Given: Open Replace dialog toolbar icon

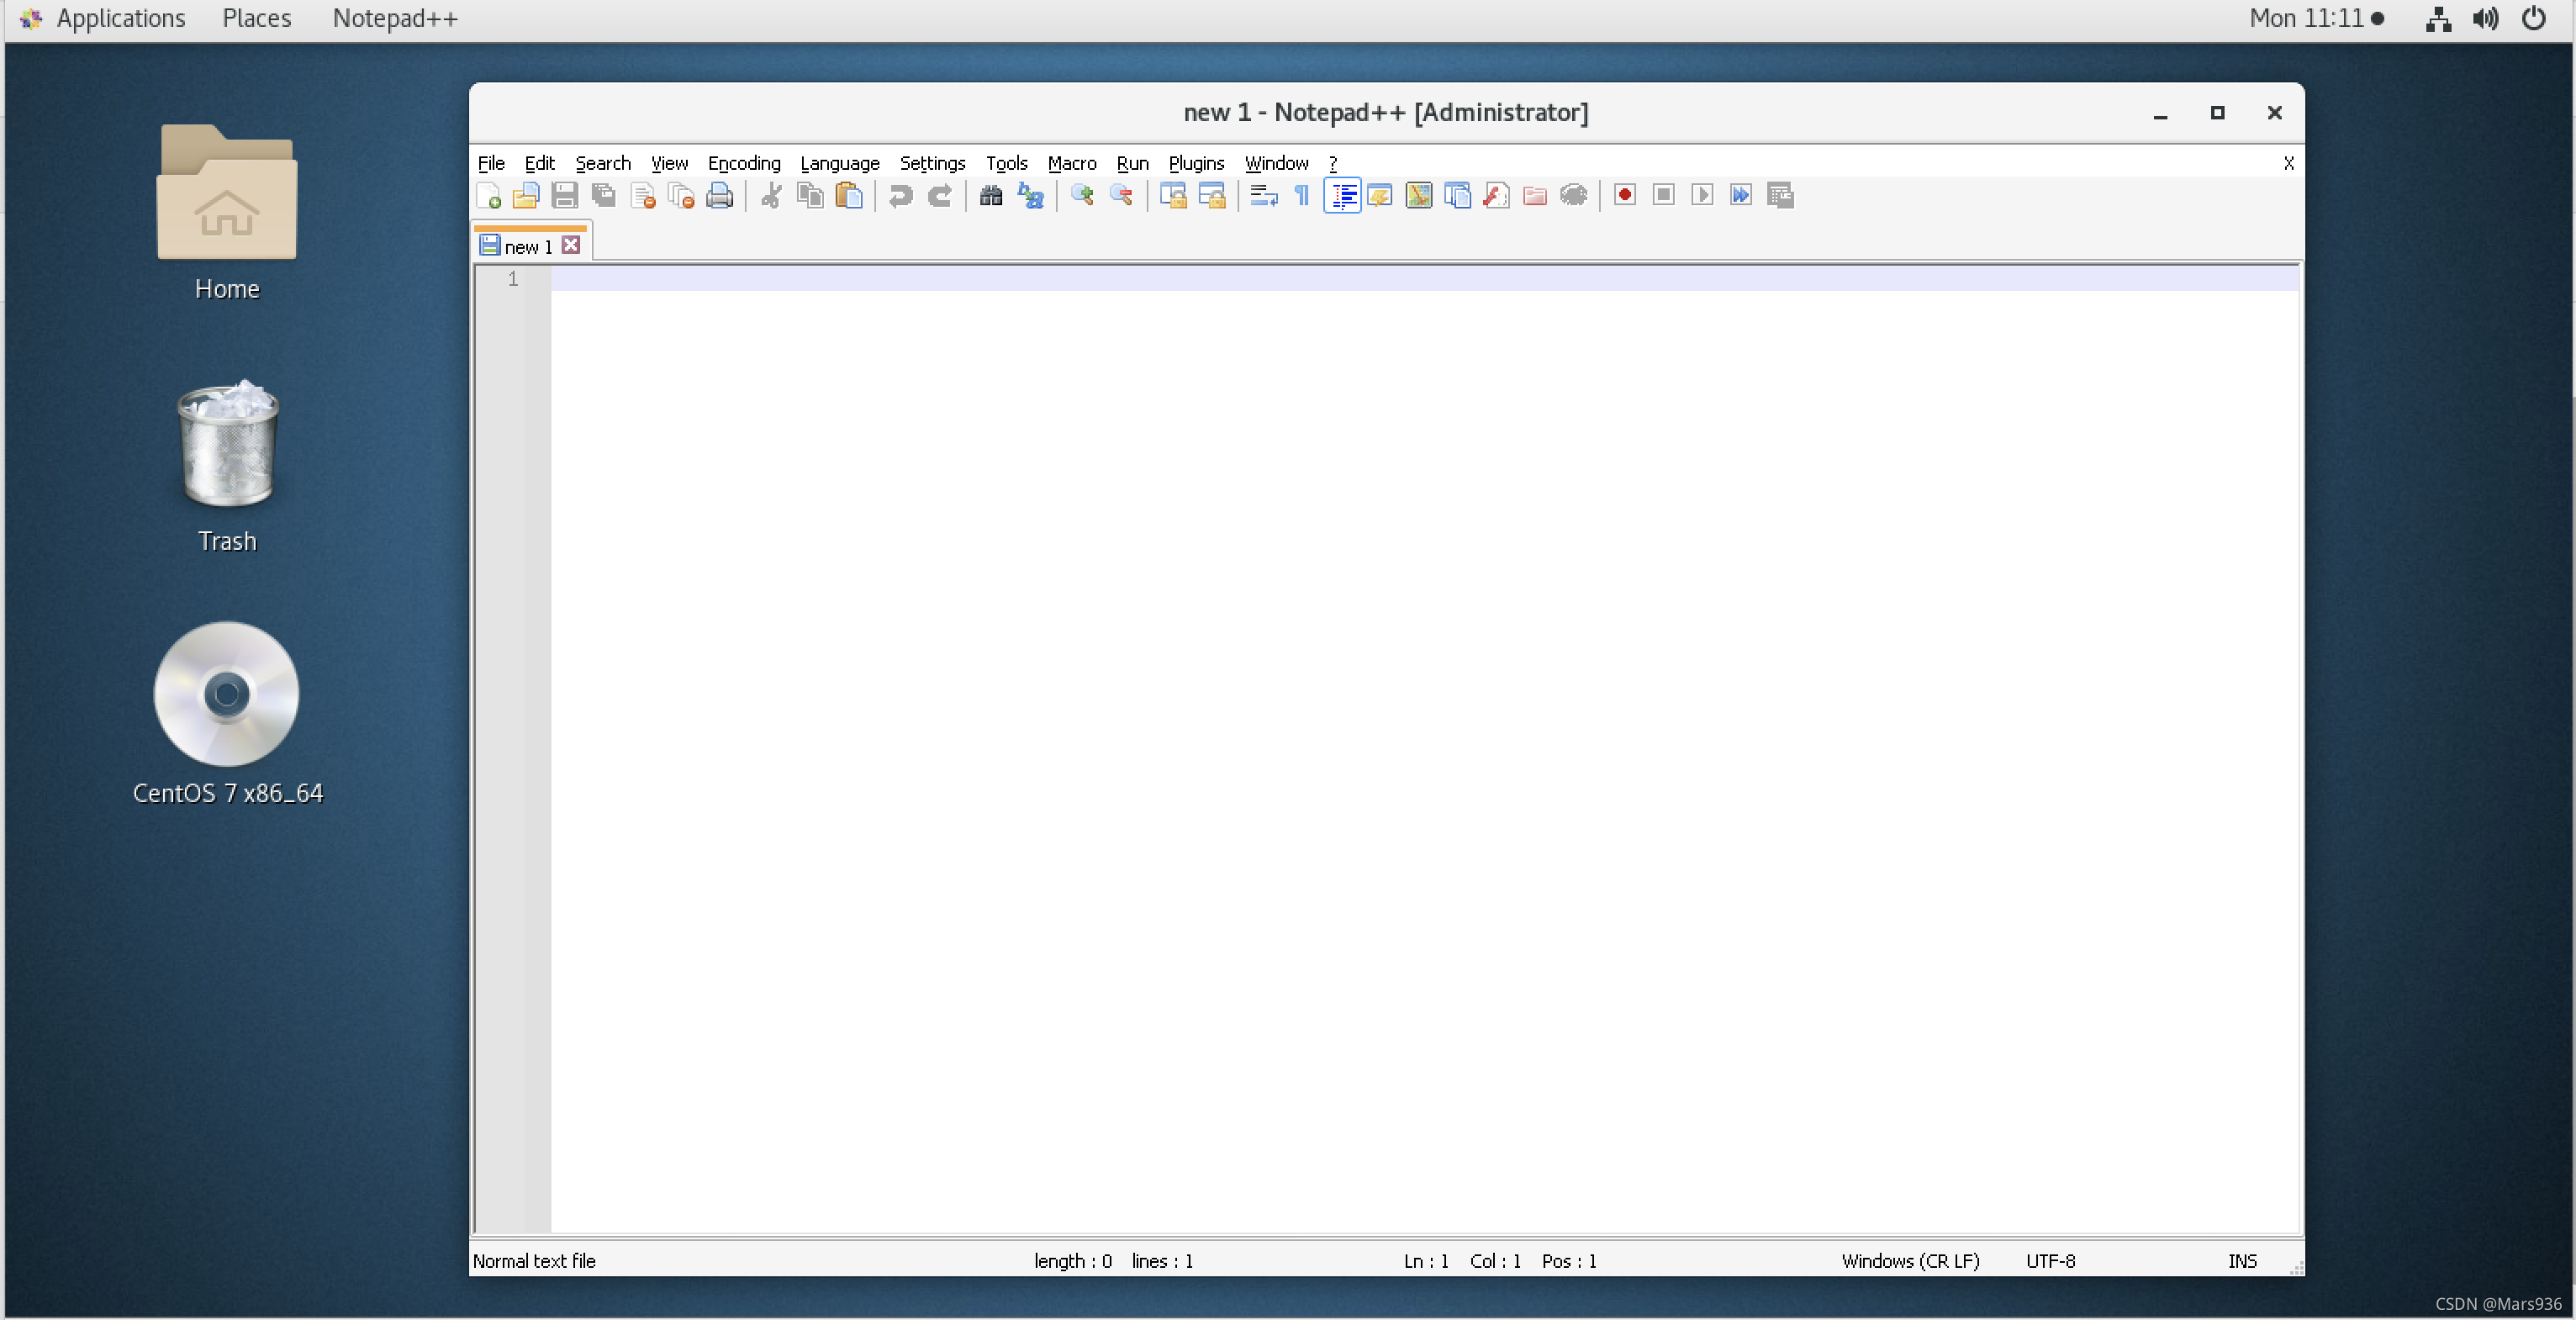Looking at the screenshot, I should (x=1030, y=196).
